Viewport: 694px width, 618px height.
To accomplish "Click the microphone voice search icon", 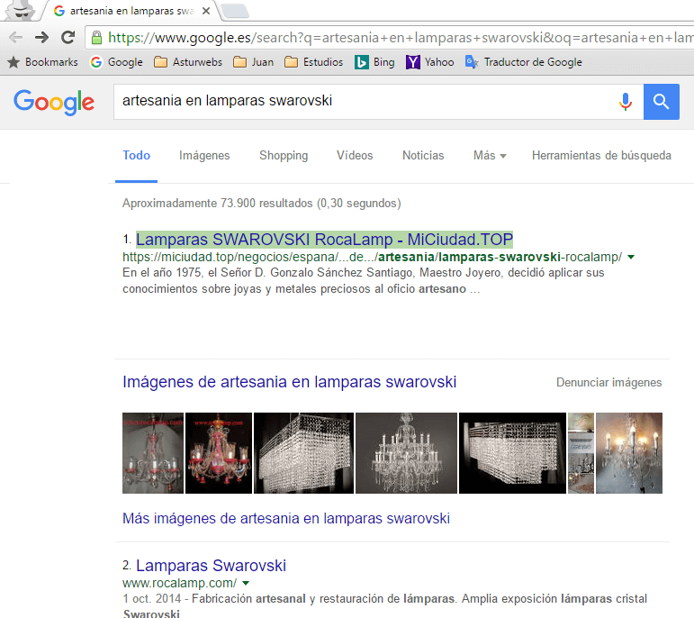I will (x=626, y=102).
